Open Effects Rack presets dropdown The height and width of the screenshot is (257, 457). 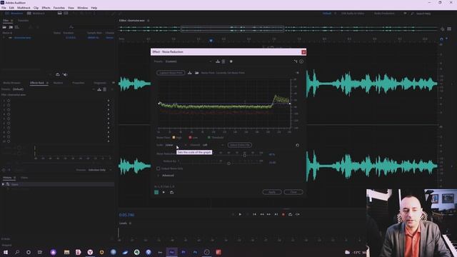click(x=53, y=89)
